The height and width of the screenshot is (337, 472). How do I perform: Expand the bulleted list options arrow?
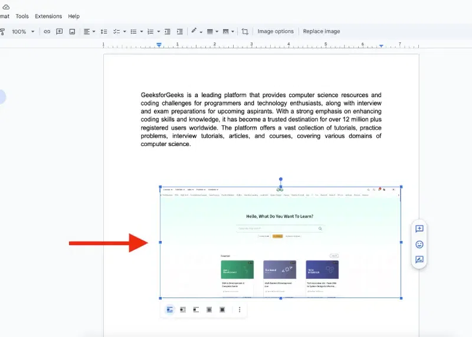[142, 32]
